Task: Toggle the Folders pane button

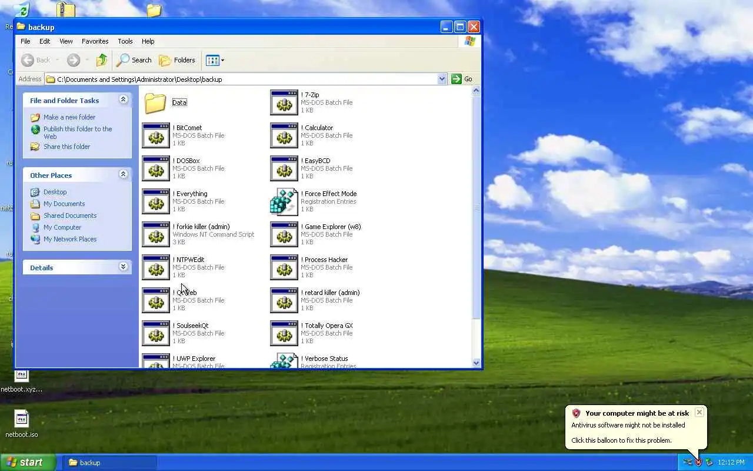Action: coord(177,60)
